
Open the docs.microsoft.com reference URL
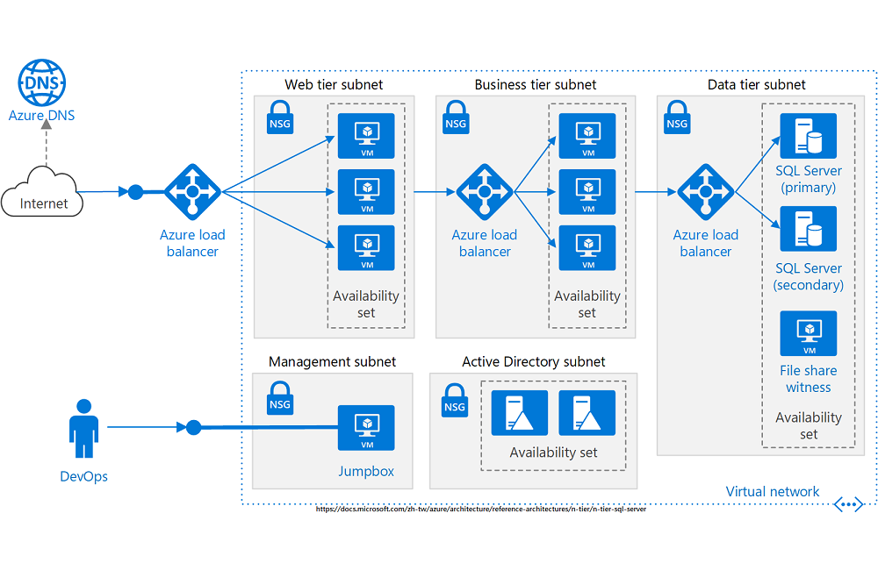(480, 509)
